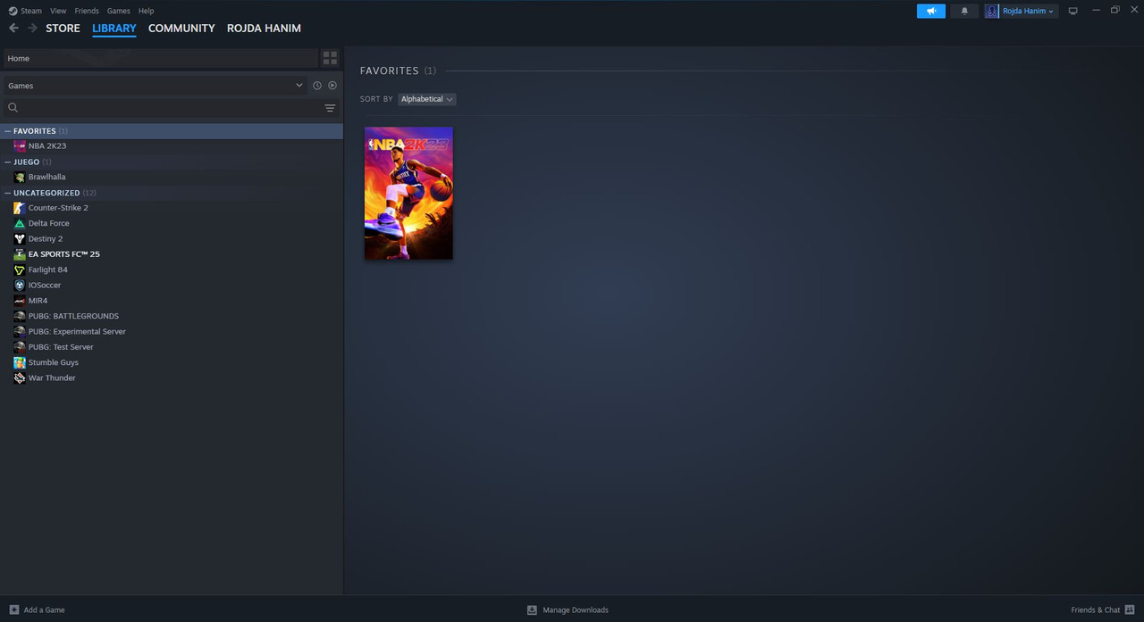Click the Stumble Guys game icon
1144x622 pixels.
(x=20, y=362)
